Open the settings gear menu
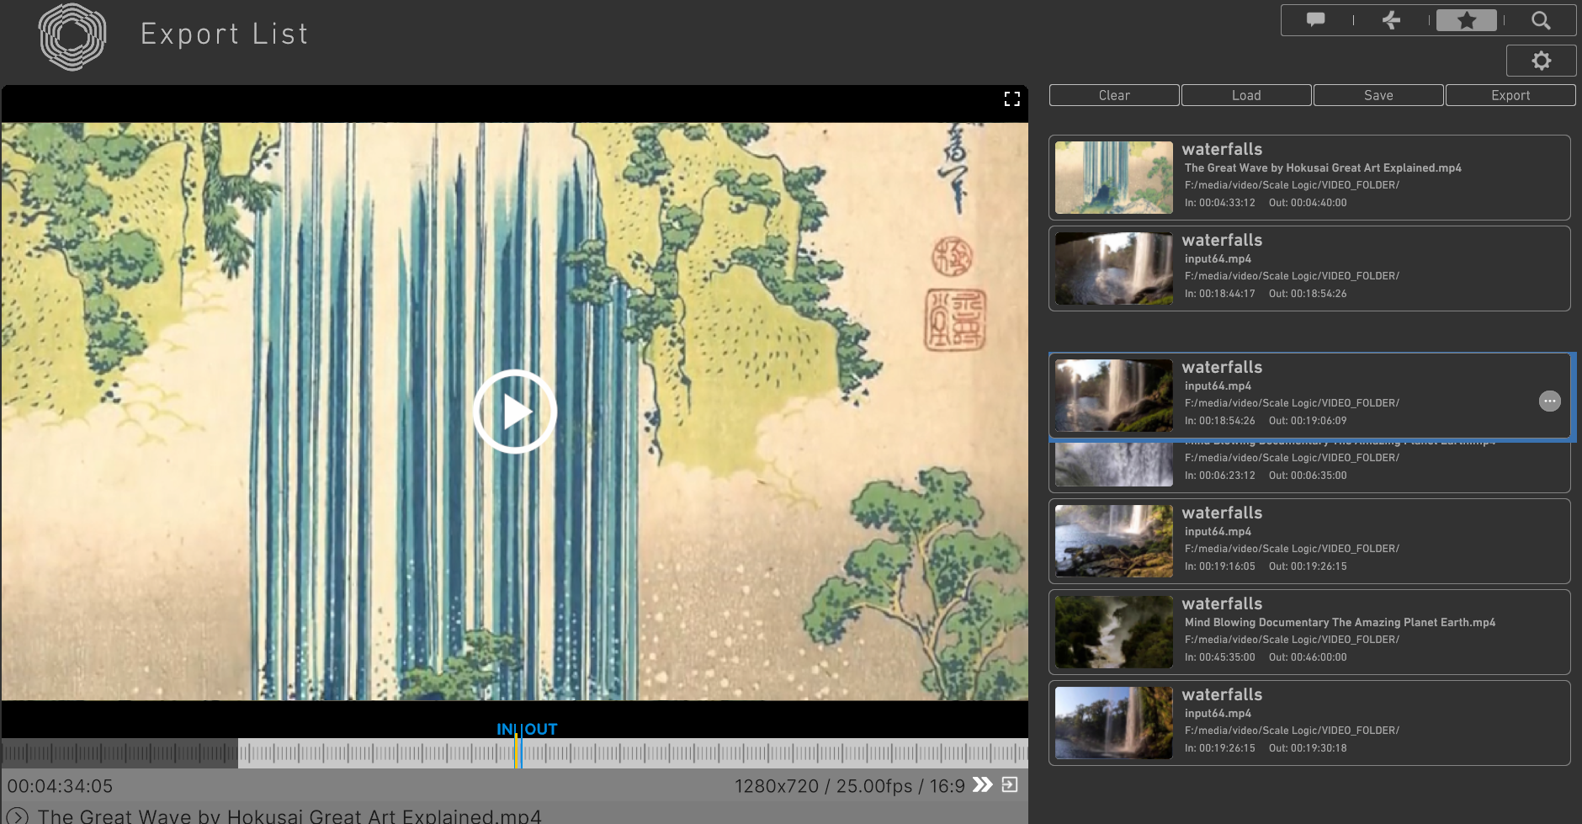 tap(1541, 61)
